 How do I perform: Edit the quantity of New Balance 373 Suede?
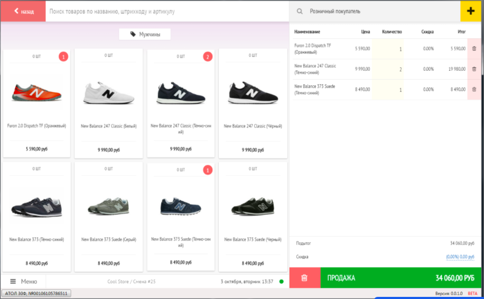coord(388,90)
